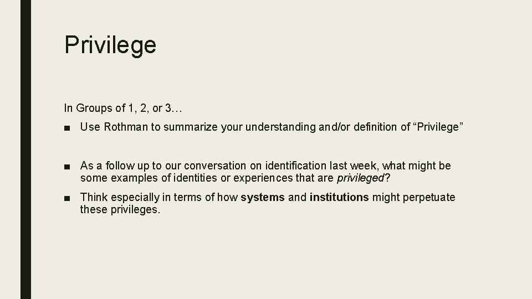Click the word "identification" in second bullet
532x299 pixels.
tap(294, 166)
